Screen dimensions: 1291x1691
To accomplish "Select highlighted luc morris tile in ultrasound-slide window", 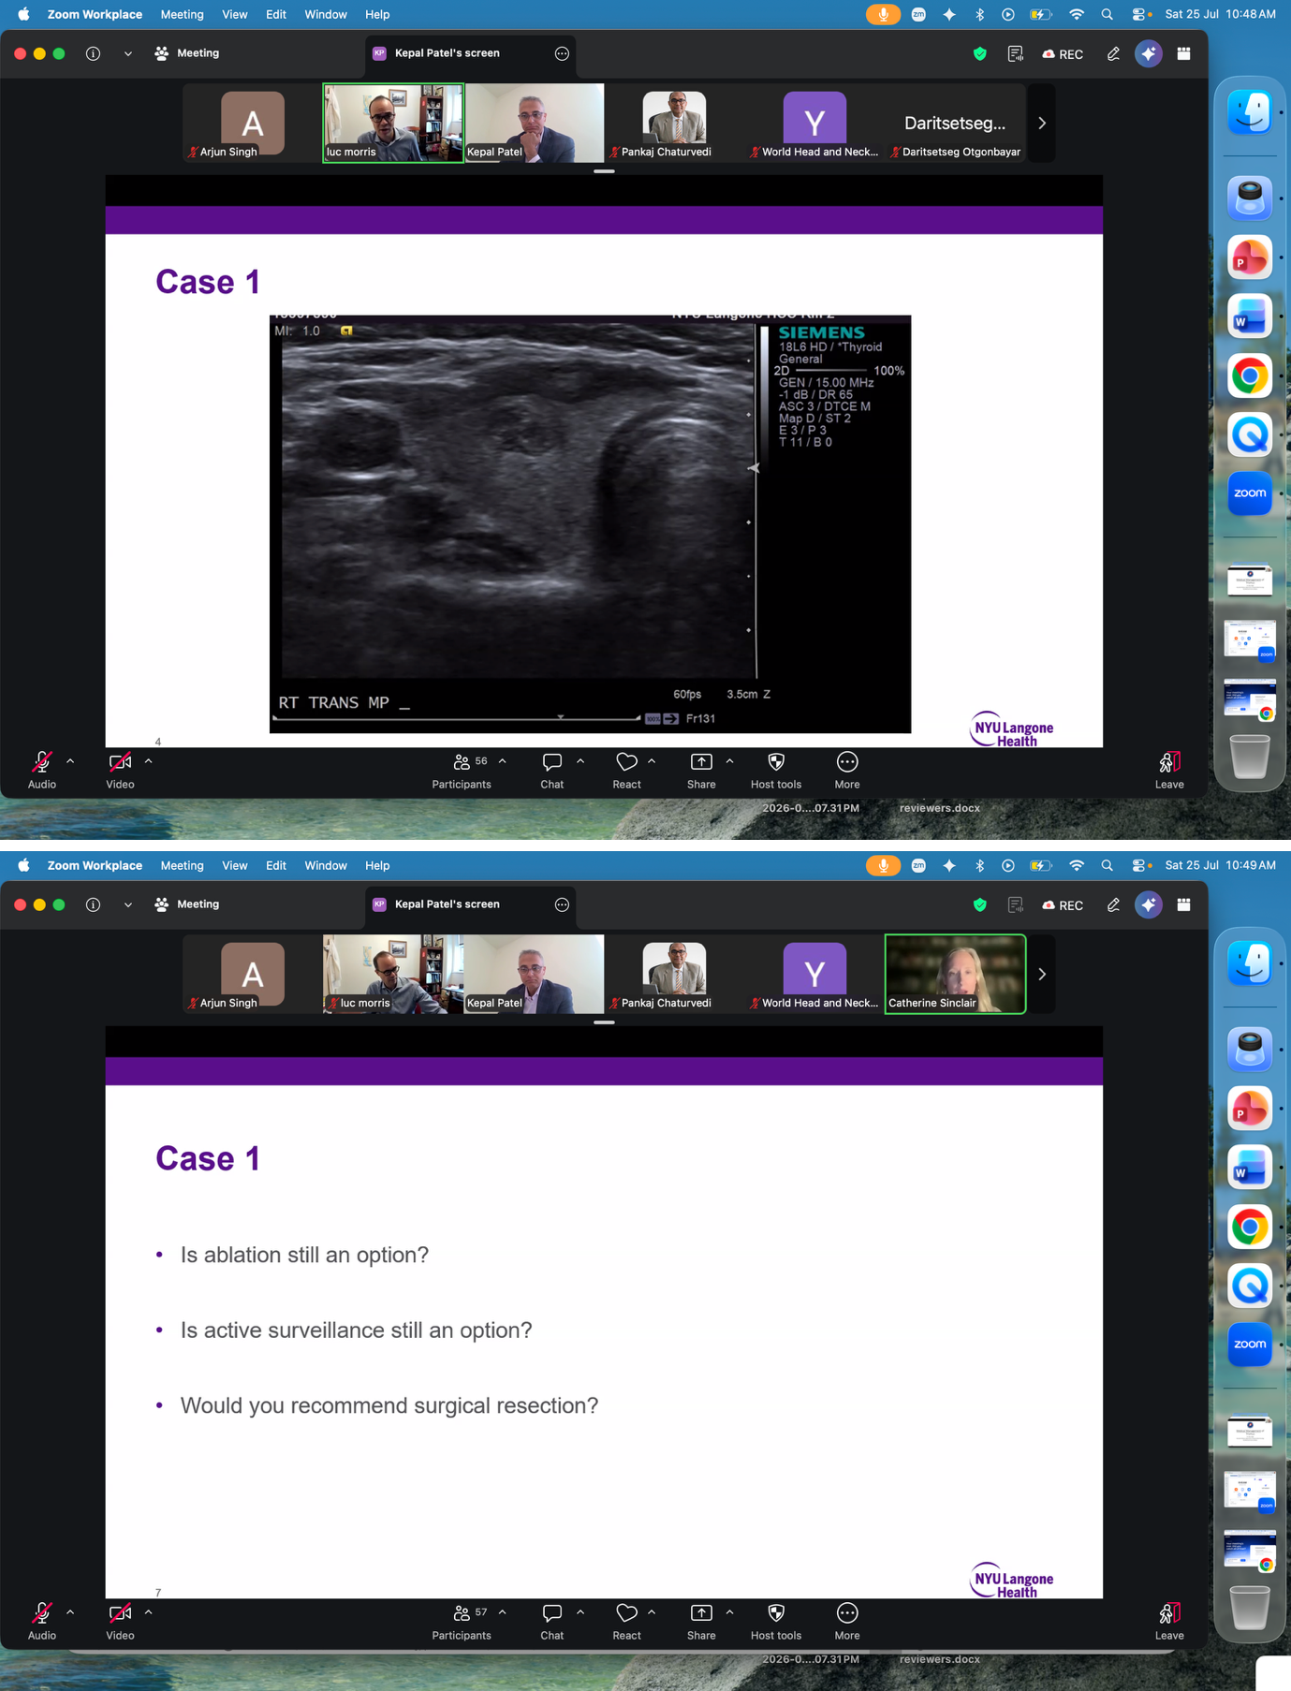I will pyautogui.click(x=393, y=124).
